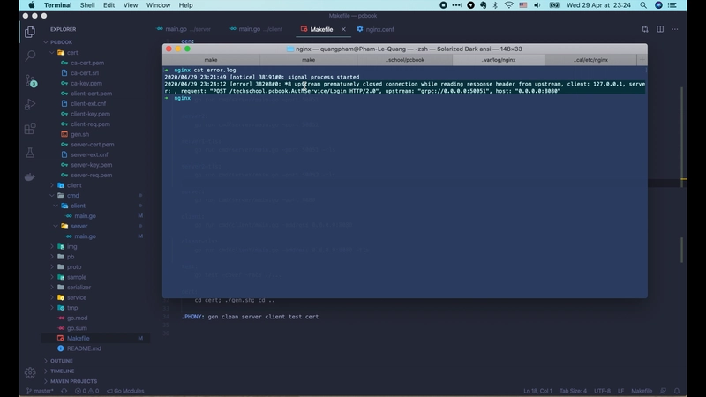Open the Edit menu
The image size is (706, 397).
109,5
